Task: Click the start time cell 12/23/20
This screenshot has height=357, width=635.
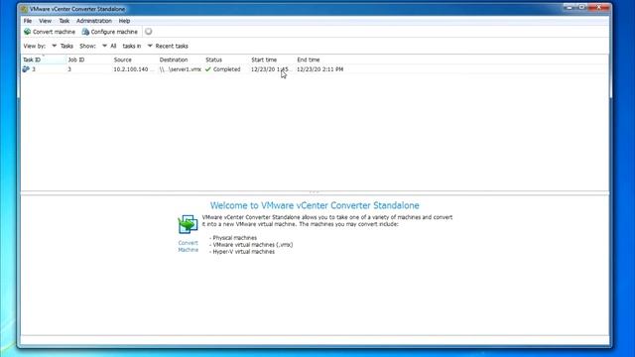Action: click(271, 69)
